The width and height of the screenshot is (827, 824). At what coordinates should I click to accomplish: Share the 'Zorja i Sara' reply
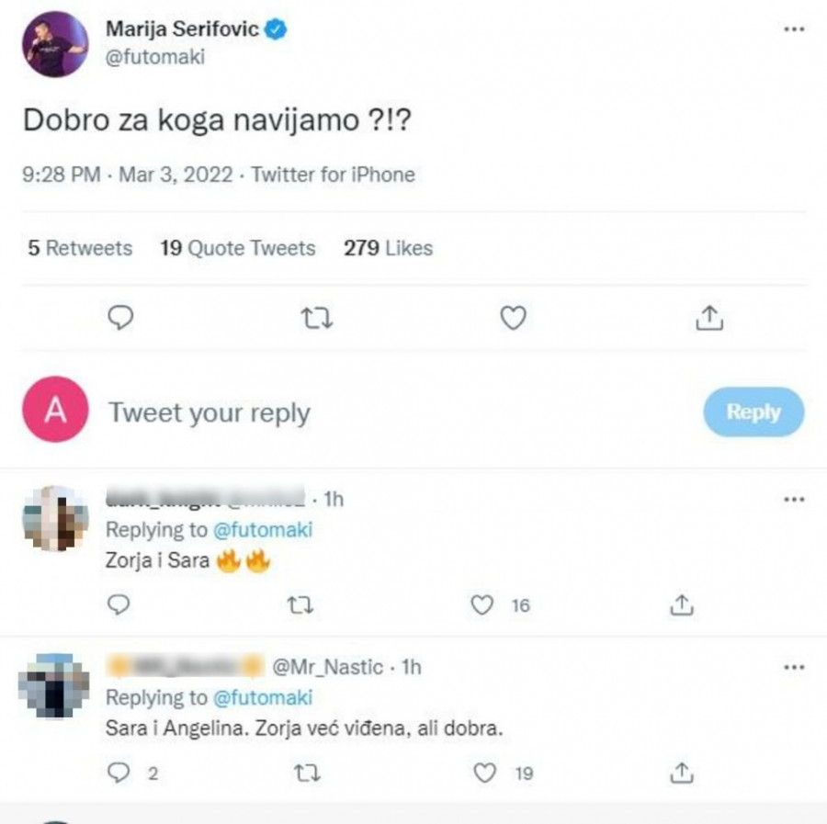[680, 605]
